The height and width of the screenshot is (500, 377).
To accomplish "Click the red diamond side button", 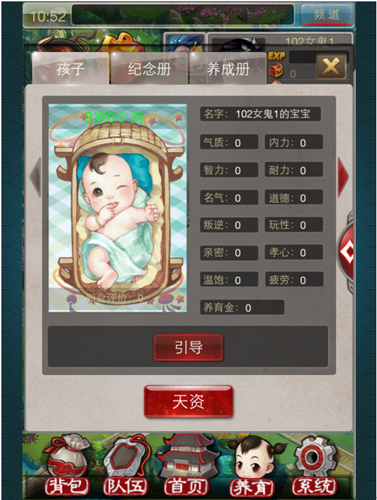I will [346, 252].
